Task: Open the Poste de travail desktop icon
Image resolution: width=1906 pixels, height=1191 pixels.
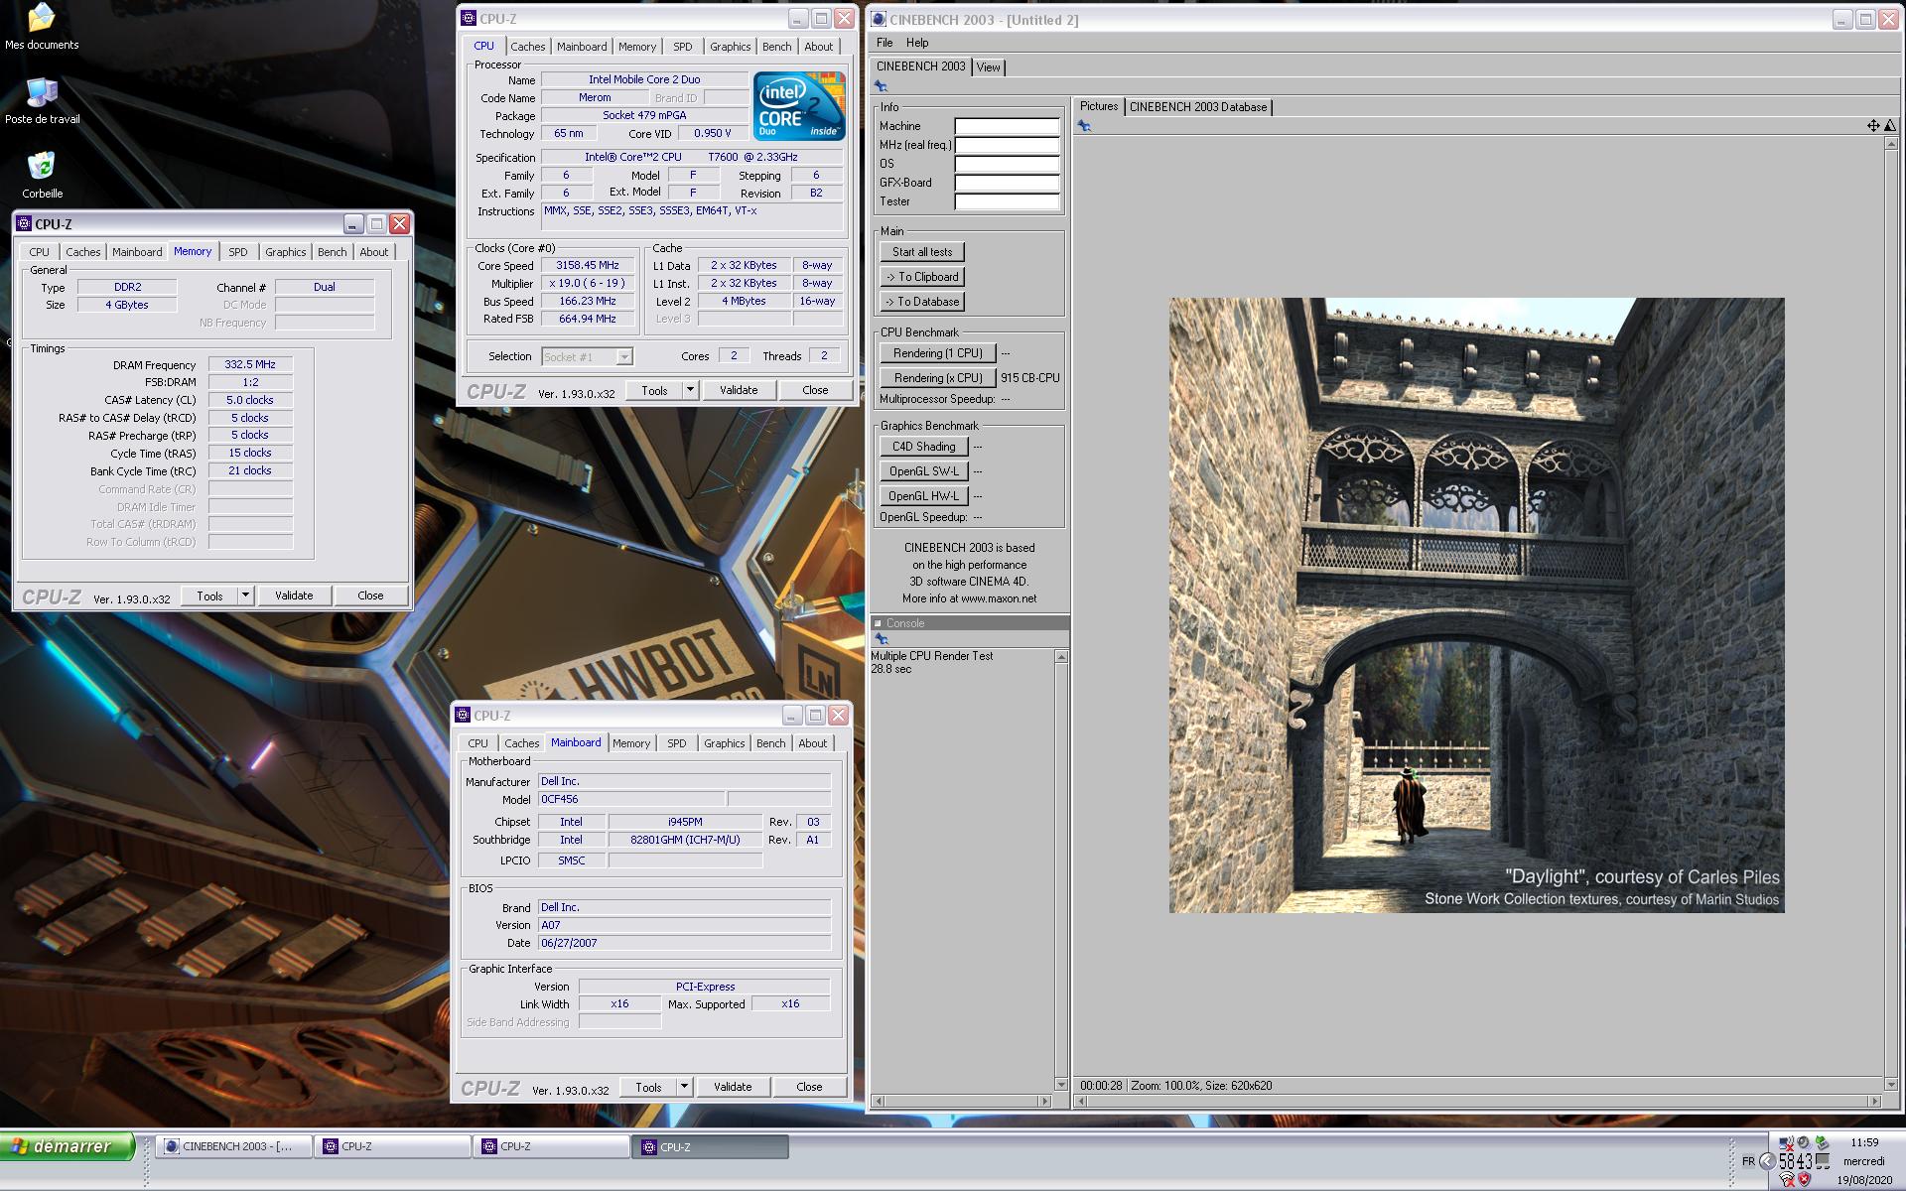Action: point(42,101)
